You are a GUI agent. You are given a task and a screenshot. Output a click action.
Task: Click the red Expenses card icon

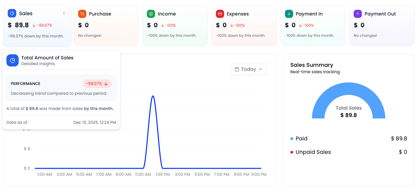point(220,14)
